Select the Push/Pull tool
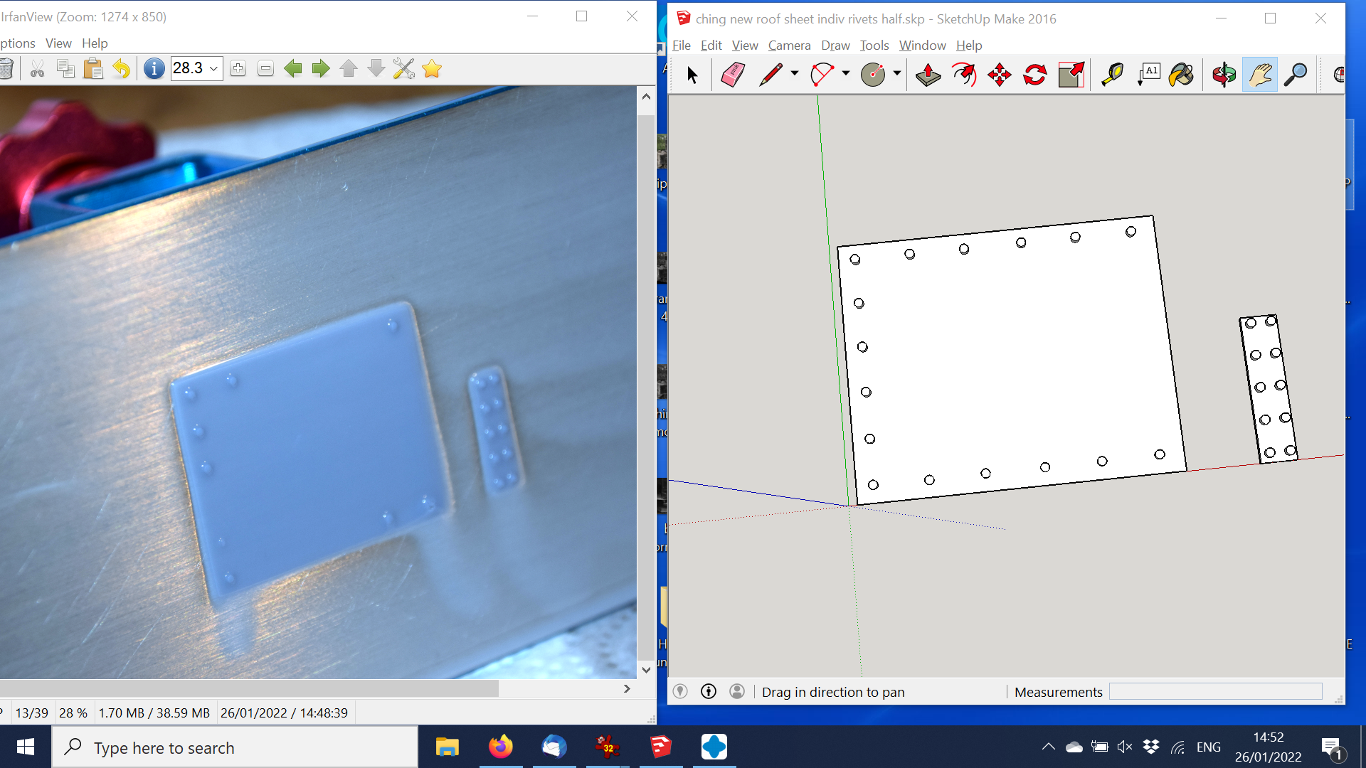This screenshot has width=1366, height=768. 927,74
